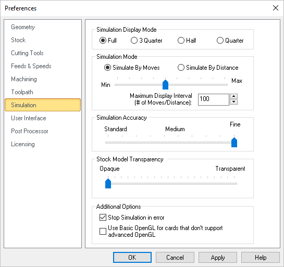The width and height of the screenshot is (284, 267).
Task: Select the Simulation category
Action: coord(43,105)
